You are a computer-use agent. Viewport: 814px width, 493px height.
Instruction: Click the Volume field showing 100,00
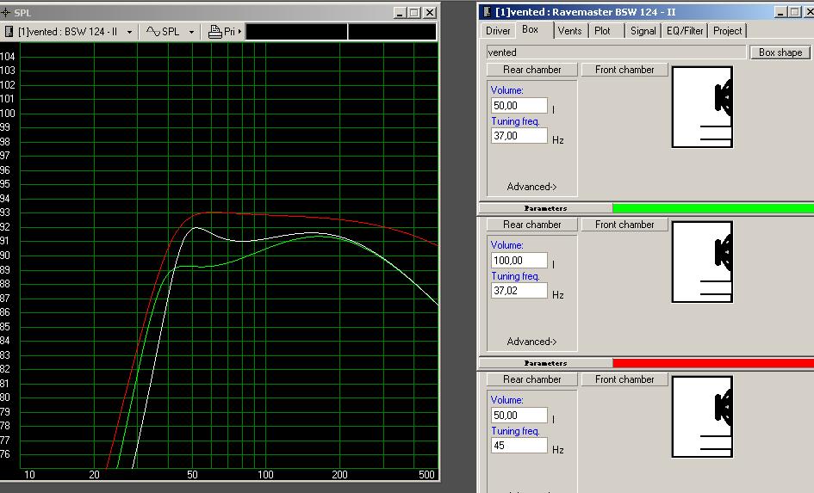pyautogui.click(x=519, y=261)
